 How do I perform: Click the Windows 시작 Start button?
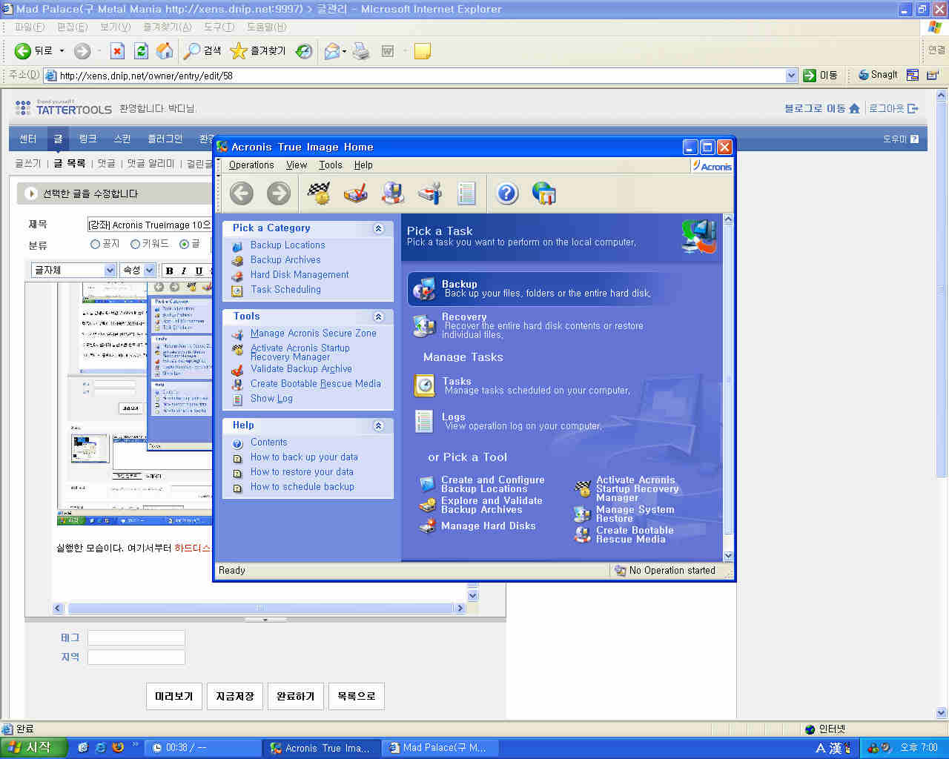[x=33, y=747]
